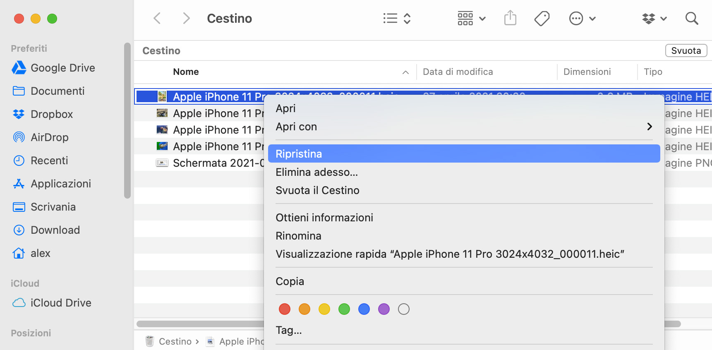Choose Copia from context menu

click(464, 281)
